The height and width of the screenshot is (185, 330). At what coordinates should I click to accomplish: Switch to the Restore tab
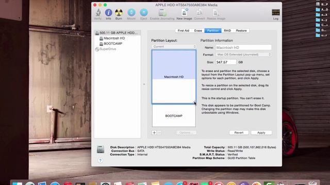pos(241,31)
